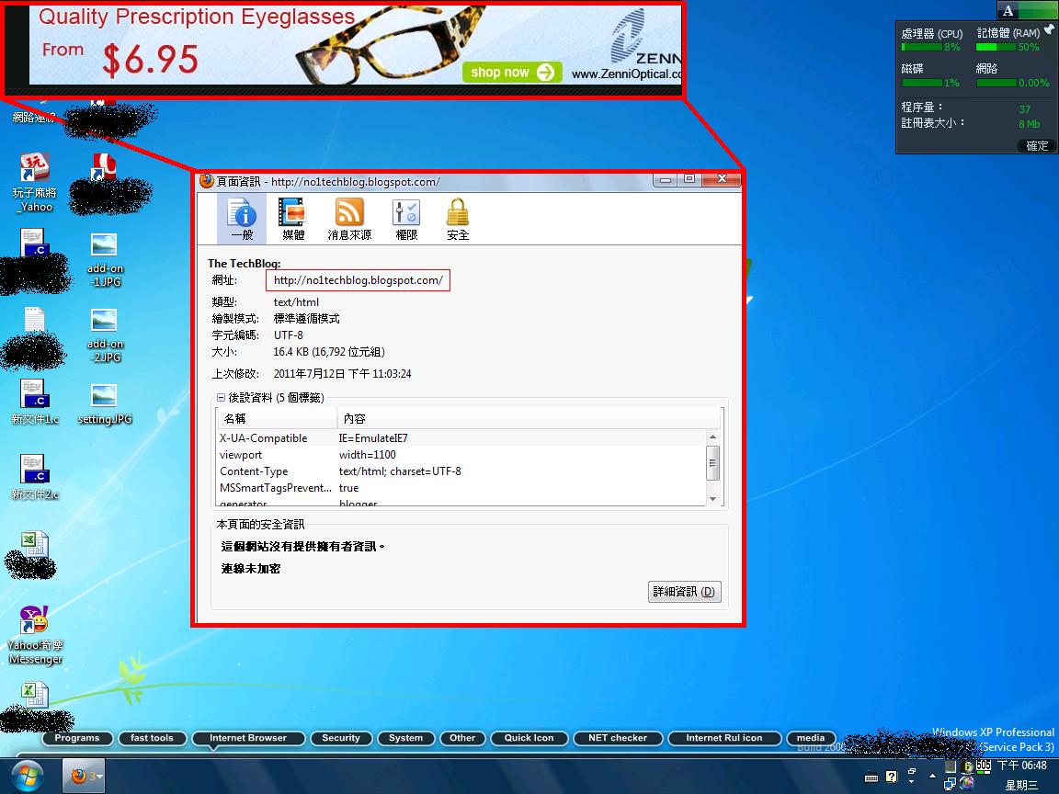
Task: Open the Permissions (權限) icon
Action: 405,220
